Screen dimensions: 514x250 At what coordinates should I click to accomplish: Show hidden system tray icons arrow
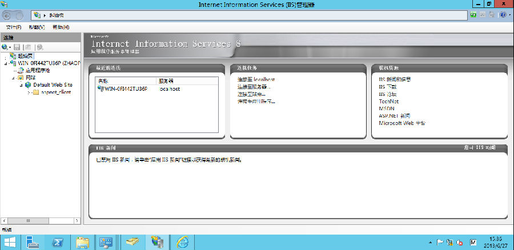point(430,243)
